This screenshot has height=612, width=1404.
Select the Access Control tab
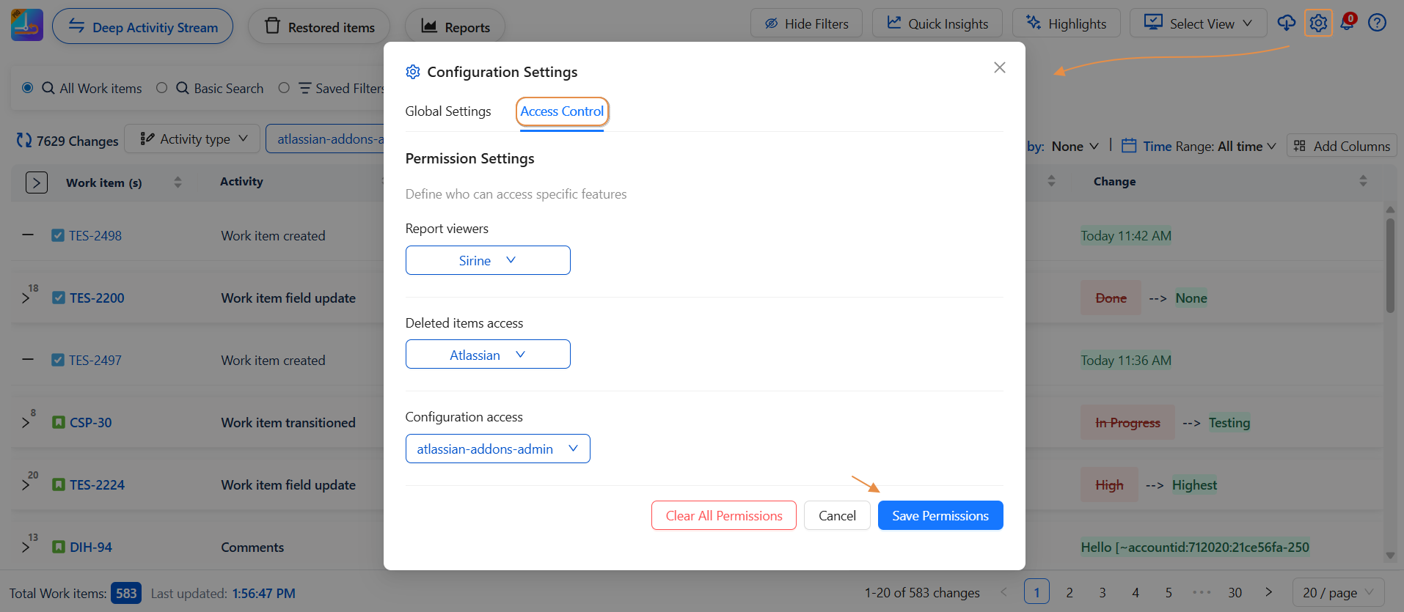point(562,111)
